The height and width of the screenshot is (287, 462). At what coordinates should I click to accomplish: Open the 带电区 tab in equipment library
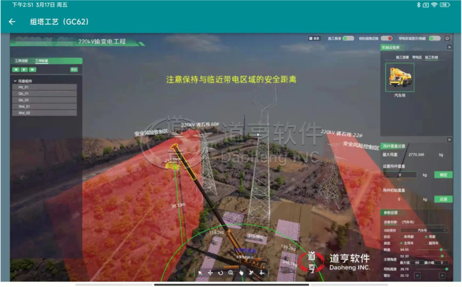[x=417, y=57]
